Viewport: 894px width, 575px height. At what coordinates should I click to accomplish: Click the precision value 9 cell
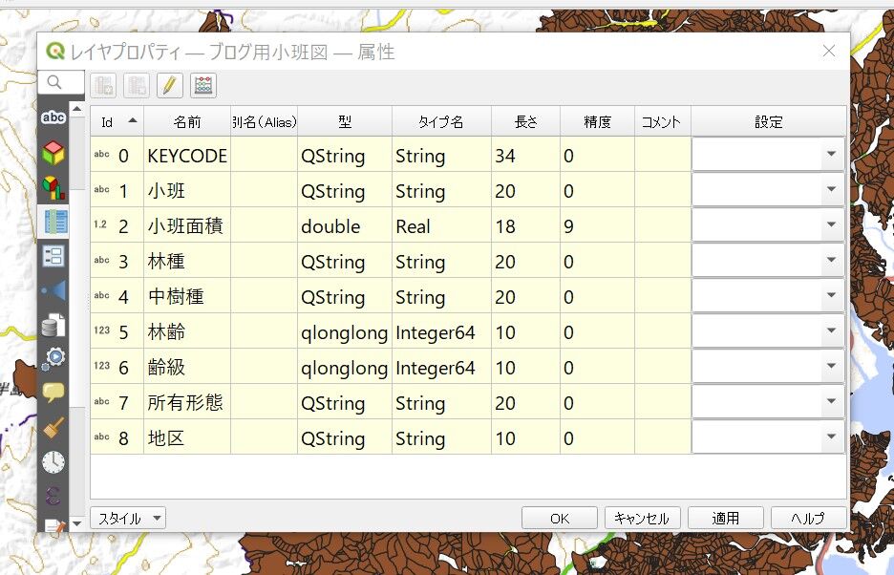pos(598,225)
